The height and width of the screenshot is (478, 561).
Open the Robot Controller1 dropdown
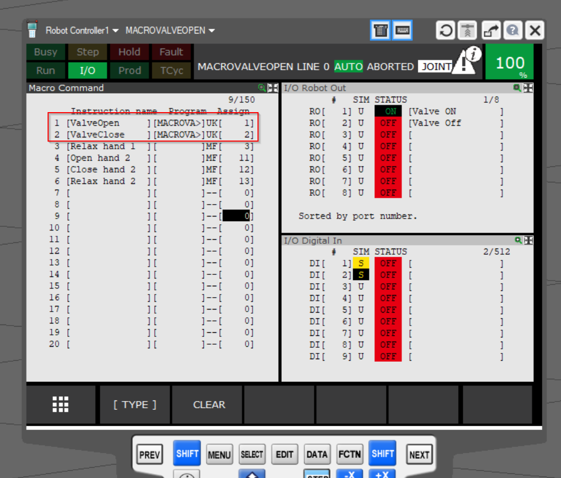click(82, 30)
